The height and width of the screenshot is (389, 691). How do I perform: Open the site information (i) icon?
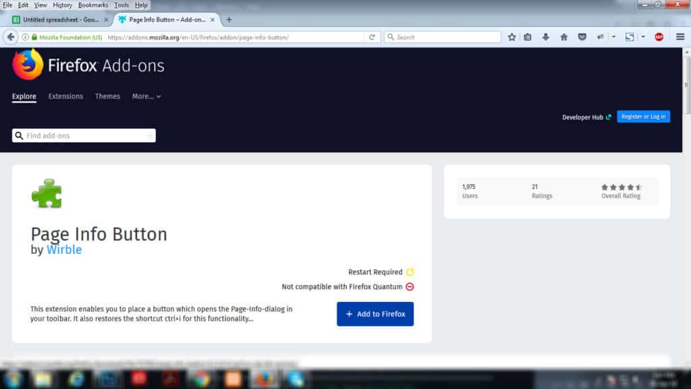(x=25, y=37)
